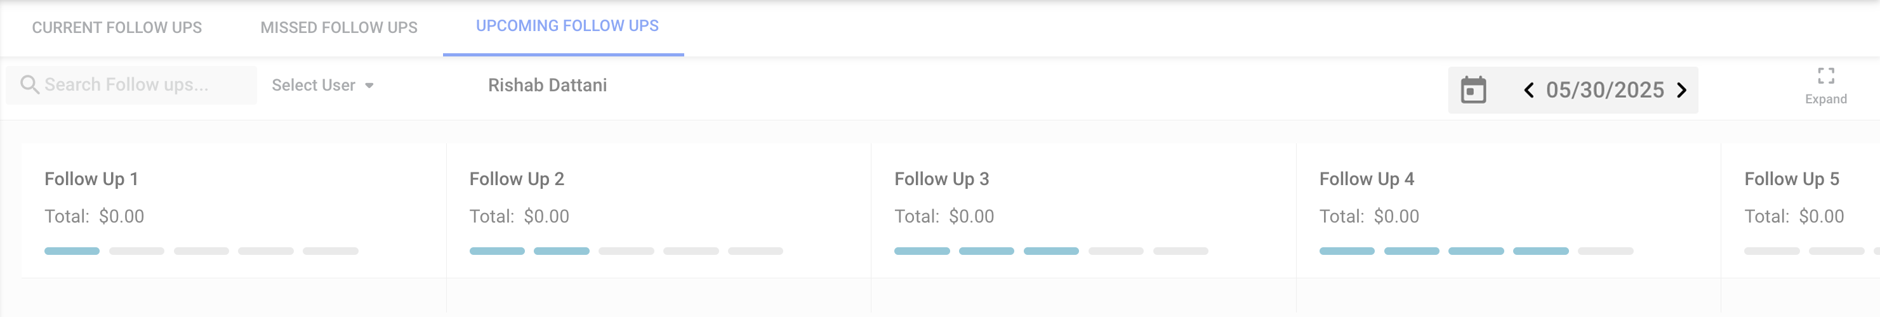
Task: Click the 05/30/2025 date text
Action: (1604, 91)
